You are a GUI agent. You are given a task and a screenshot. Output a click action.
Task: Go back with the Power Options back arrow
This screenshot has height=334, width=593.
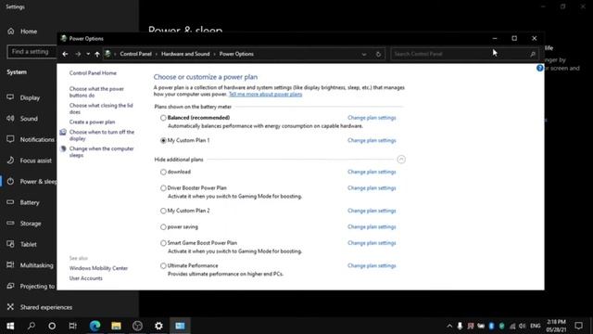(x=65, y=54)
